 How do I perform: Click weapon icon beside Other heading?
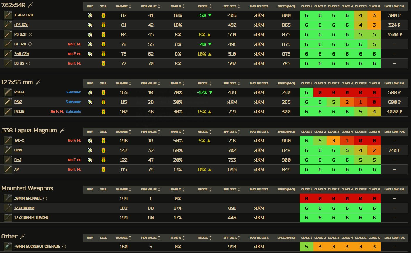point(22,236)
